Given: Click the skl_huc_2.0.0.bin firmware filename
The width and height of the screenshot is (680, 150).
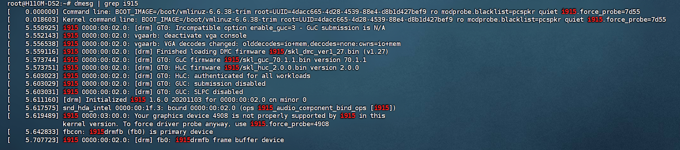Looking at the screenshot, I should click(x=273, y=68).
